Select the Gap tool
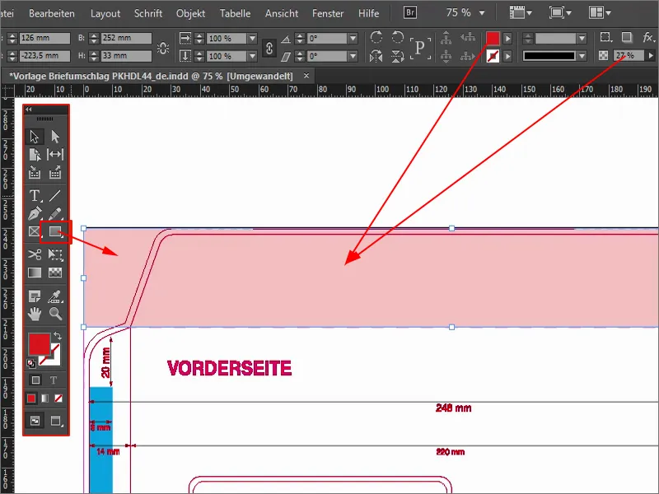This screenshot has width=659, height=494. pos(55,154)
